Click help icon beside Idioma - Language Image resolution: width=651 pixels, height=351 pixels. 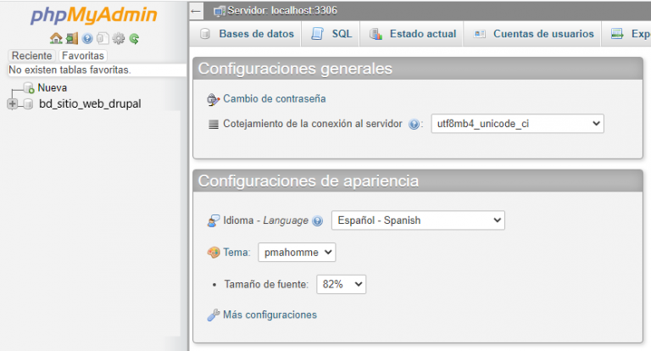317,220
